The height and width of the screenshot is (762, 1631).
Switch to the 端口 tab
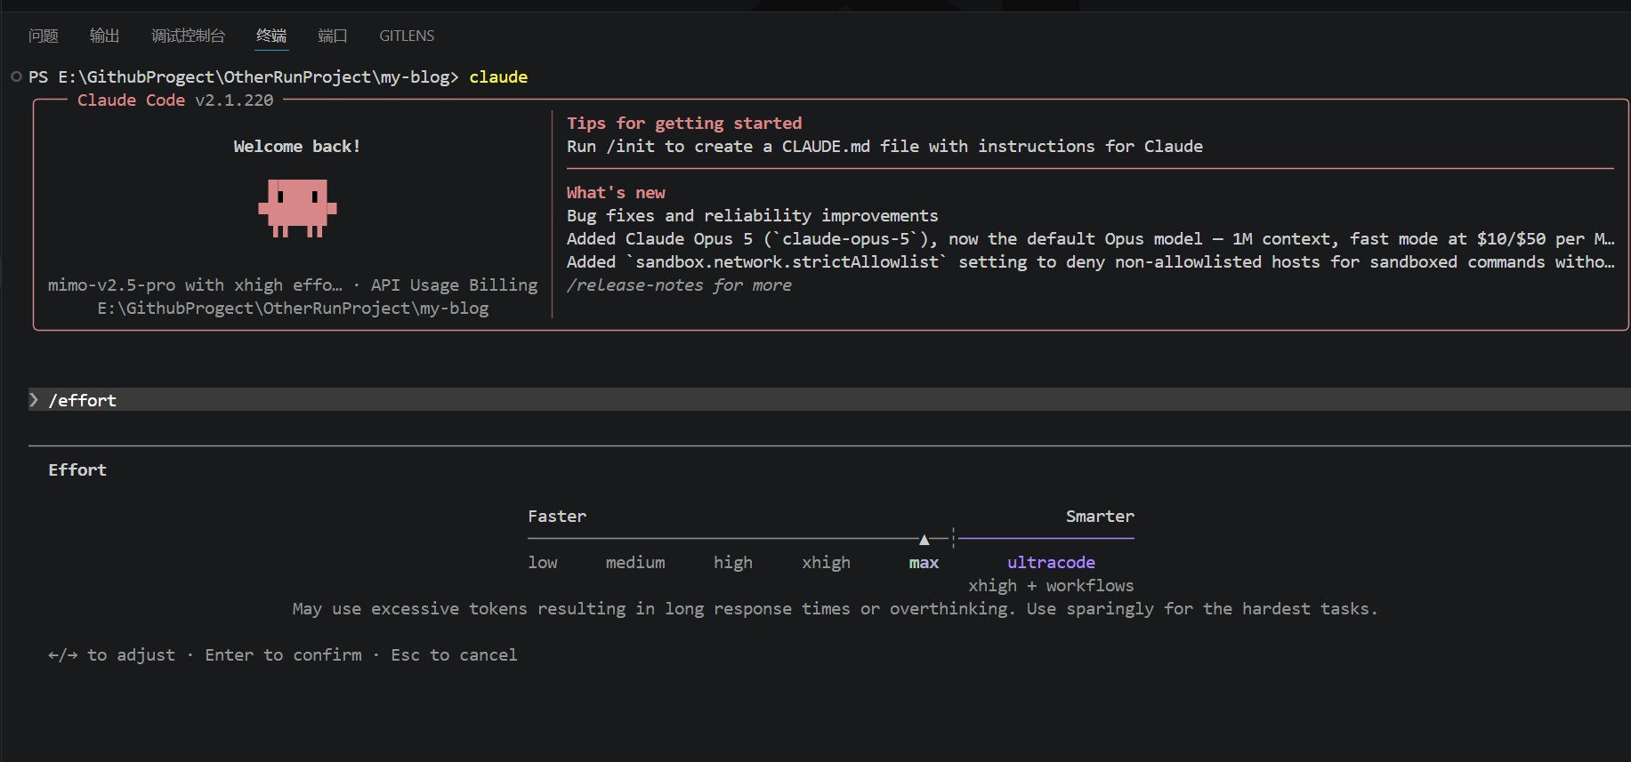click(333, 36)
